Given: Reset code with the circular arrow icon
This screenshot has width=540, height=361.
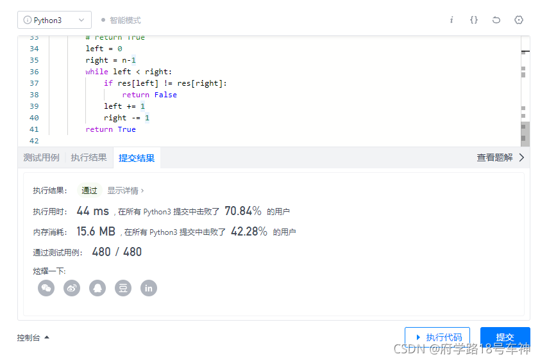Looking at the screenshot, I should coord(496,20).
